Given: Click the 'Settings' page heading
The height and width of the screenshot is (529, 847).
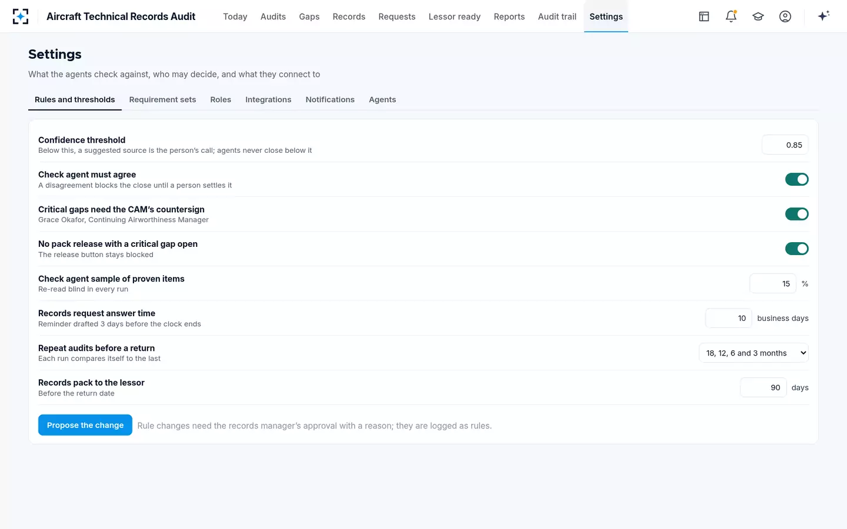Looking at the screenshot, I should tap(55, 54).
